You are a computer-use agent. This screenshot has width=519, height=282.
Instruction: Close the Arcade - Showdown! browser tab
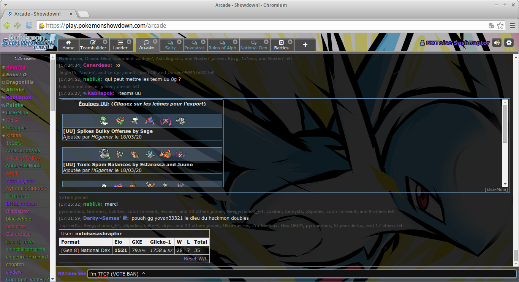click(x=70, y=14)
